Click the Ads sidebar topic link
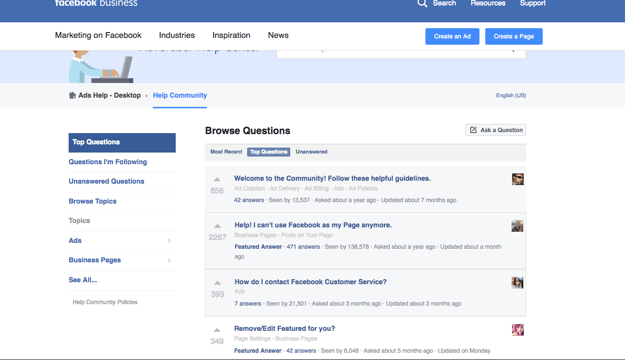625x360 pixels. tap(75, 240)
